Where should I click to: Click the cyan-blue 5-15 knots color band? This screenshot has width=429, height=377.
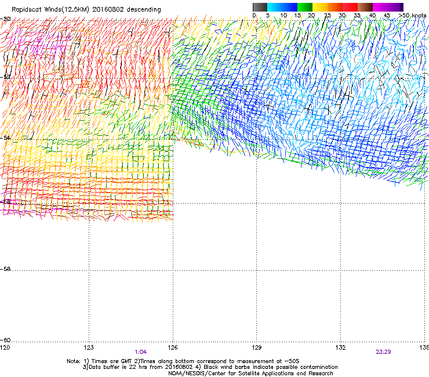(x=282, y=7)
